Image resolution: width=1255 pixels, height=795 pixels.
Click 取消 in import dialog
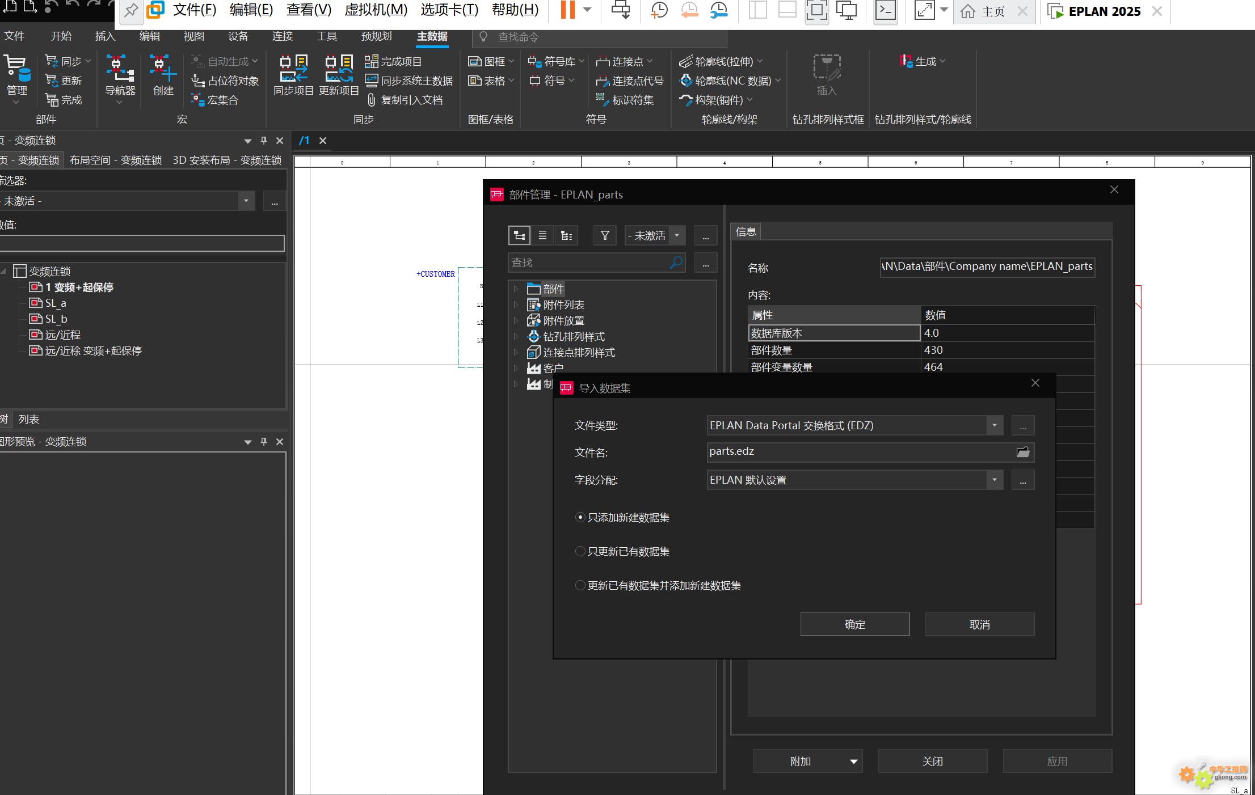980,624
